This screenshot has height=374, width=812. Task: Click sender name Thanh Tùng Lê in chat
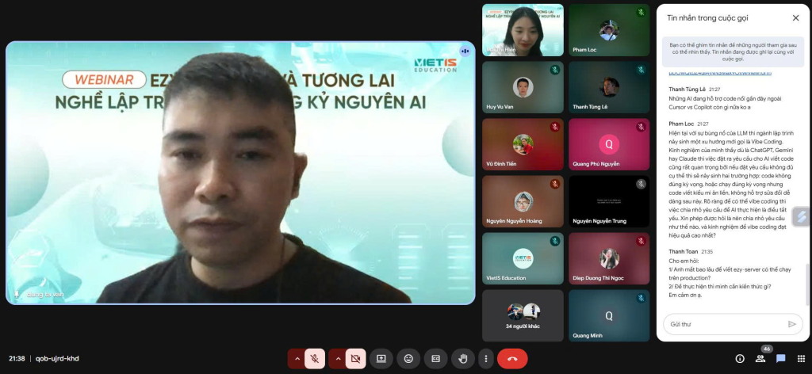pyautogui.click(x=687, y=90)
